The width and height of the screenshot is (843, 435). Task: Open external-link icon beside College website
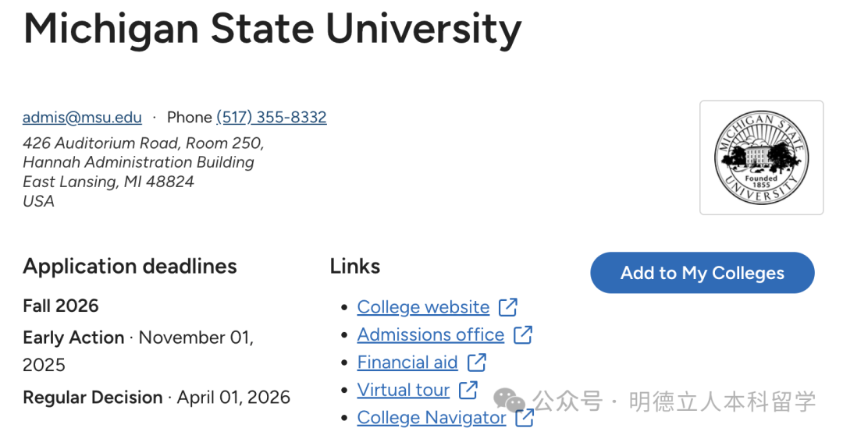pos(508,307)
